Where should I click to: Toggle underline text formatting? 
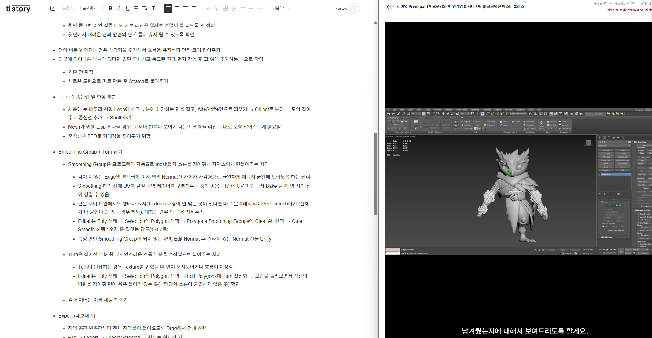[127, 9]
